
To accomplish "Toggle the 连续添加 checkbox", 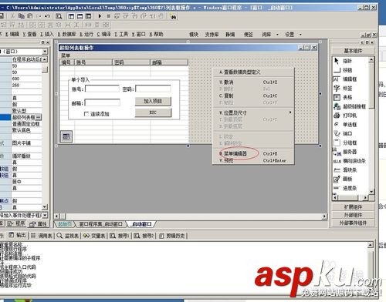I will click(x=86, y=114).
